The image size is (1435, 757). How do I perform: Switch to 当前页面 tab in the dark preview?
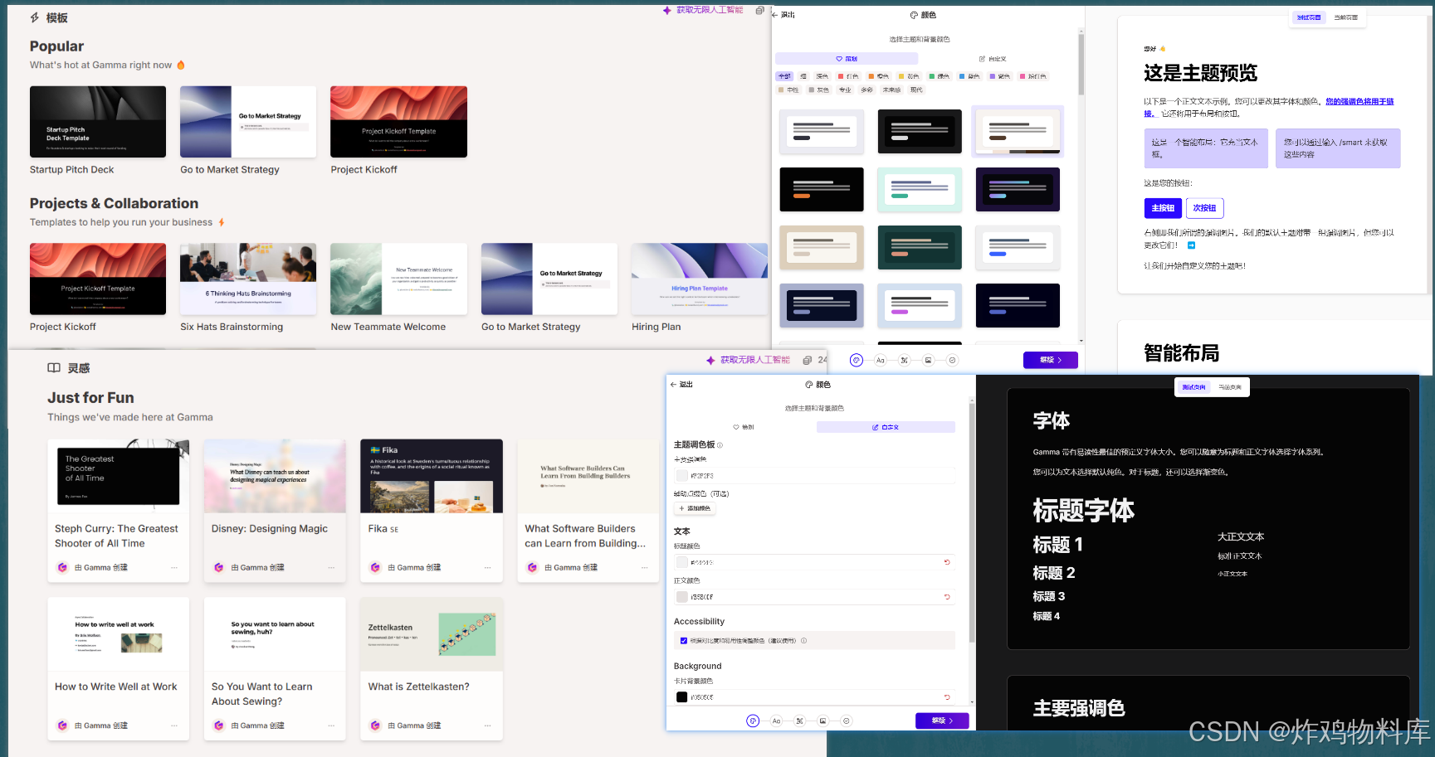pos(1230,387)
